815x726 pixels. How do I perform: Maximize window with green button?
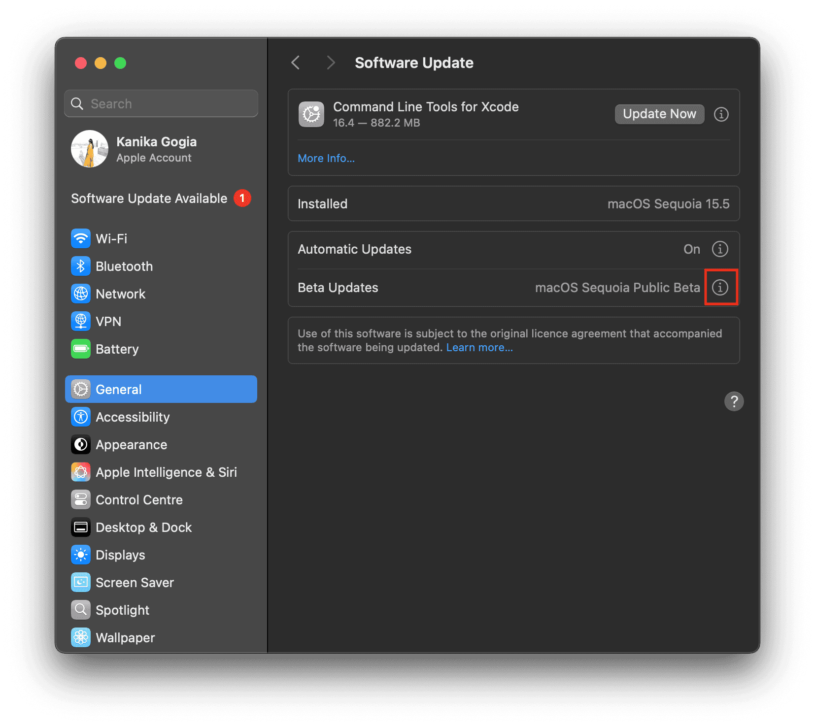click(x=120, y=63)
